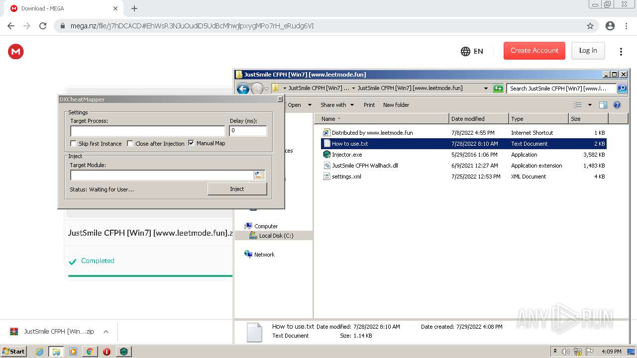
Task: Open the Chrome three-dot menu
Action: click(x=626, y=26)
